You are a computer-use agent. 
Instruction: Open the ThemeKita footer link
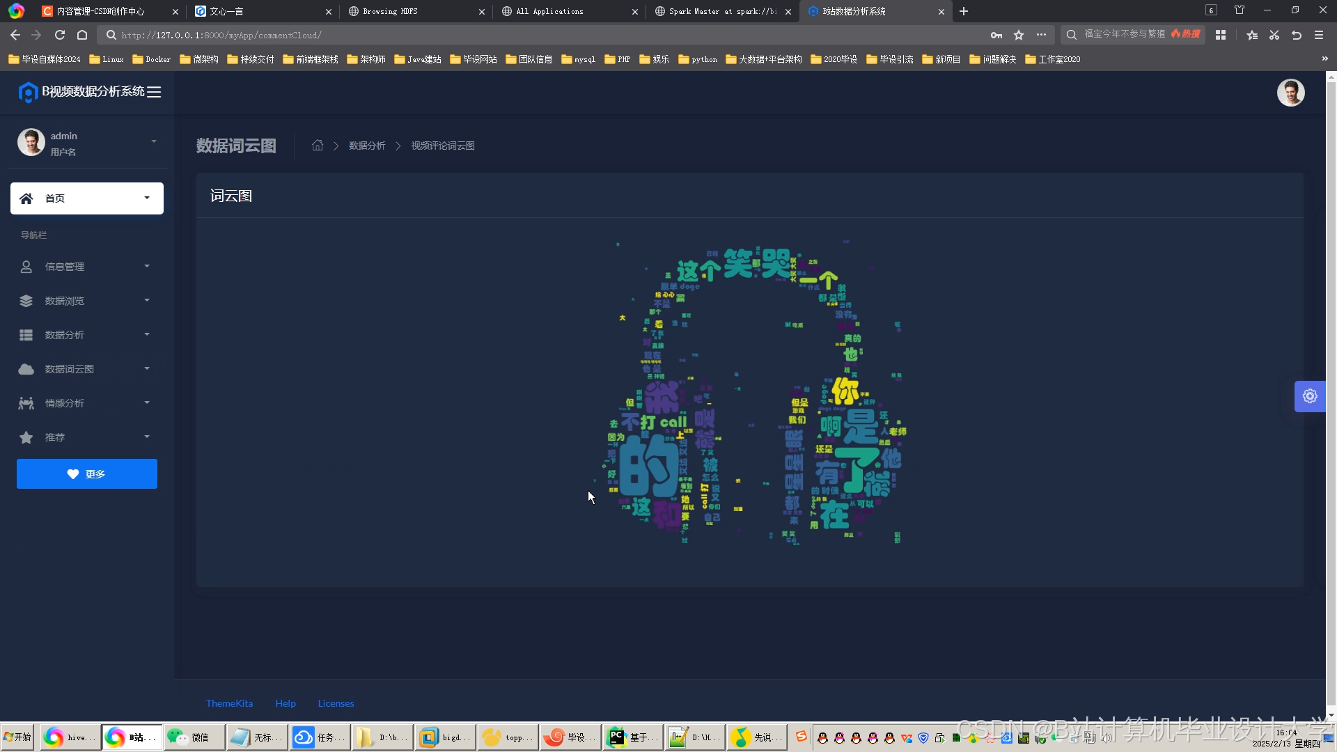tap(229, 703)
